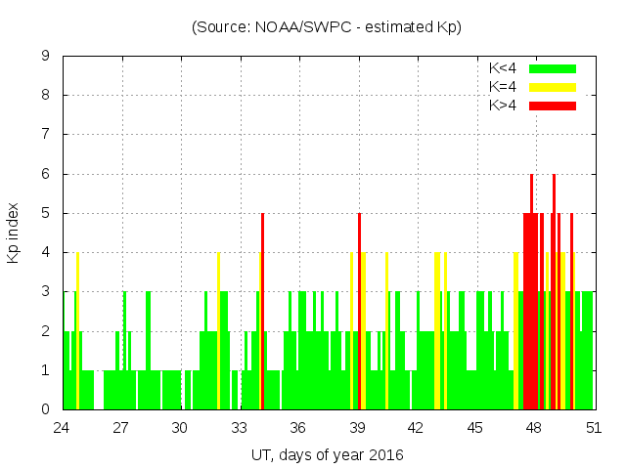Click the x-axis tick label 24
The image size is (626, 469).
point(63,428)
